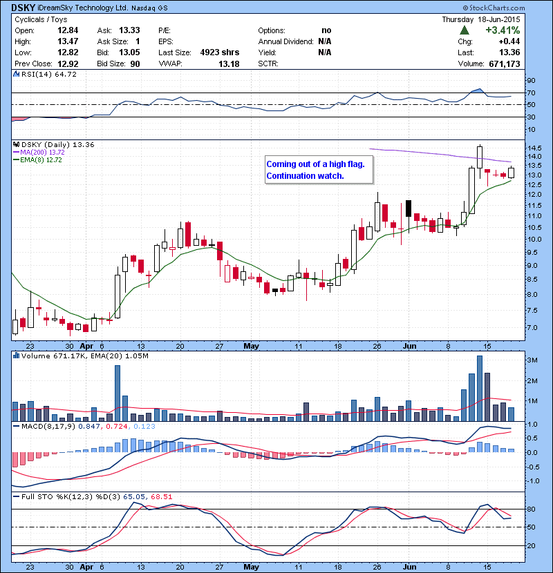Click the last white candlestick on chart
Viewport: 553px width, 573px height.
(511, 173)
